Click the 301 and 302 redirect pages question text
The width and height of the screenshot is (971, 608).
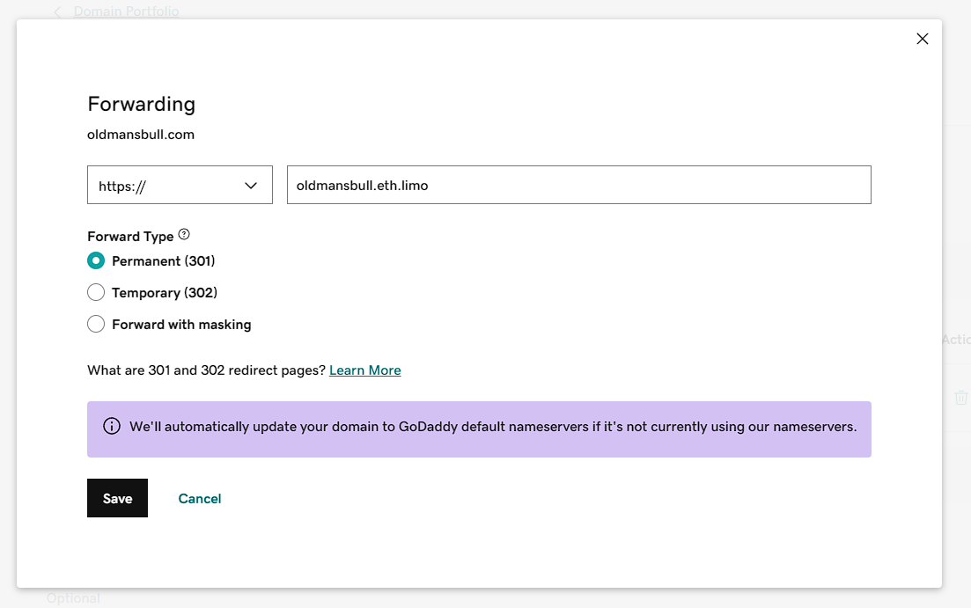[206, 370]
